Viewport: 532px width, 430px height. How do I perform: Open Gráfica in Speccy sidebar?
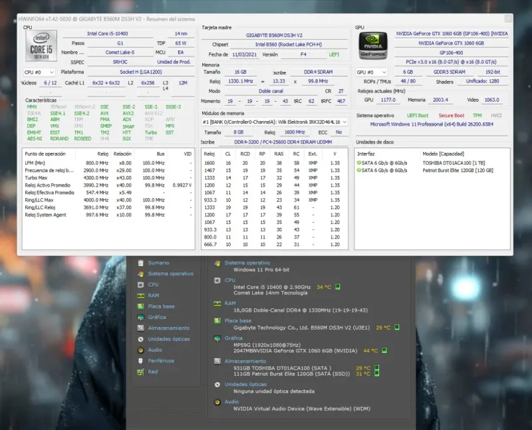157,317
